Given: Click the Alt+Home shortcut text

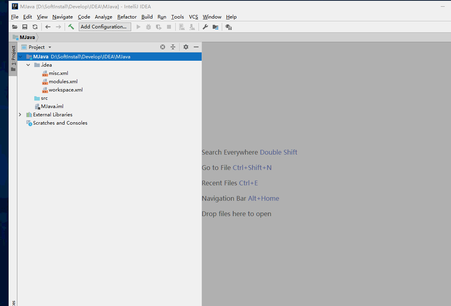Looking at the screenshot, I should [x=264, y=198].
